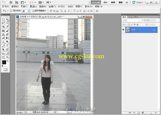Launch Mini Bridge from application bar

click(17, 2)
